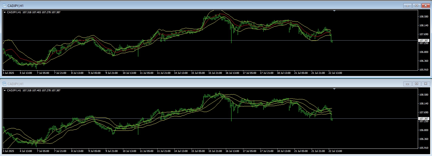Click 105.910 on the upper chart price scale
432x156 pixels.
(x=423, y=70)
